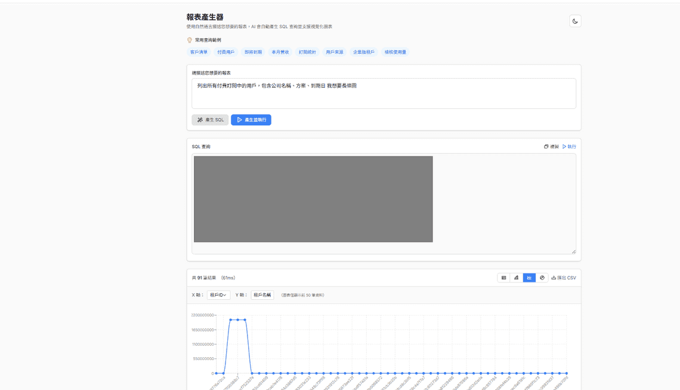
Task: Pick the 企業版租戶 example query chip
Action: 364,52
